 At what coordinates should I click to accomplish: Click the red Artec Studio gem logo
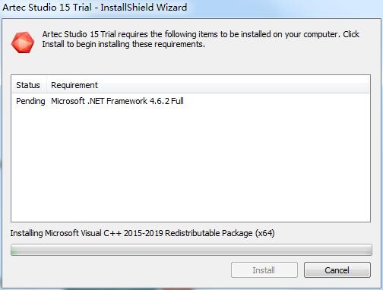(23, 43)
